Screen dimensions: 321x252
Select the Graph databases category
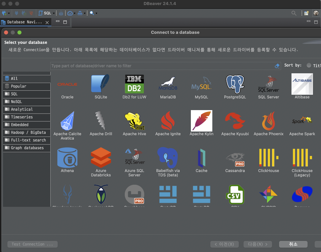[27, 148]
